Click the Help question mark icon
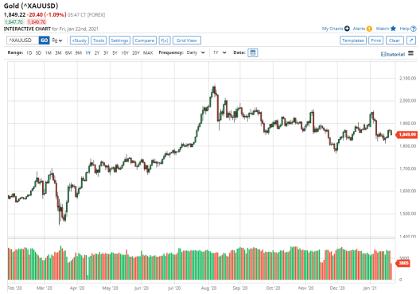 pyautogui.click(x=414, y=29)
